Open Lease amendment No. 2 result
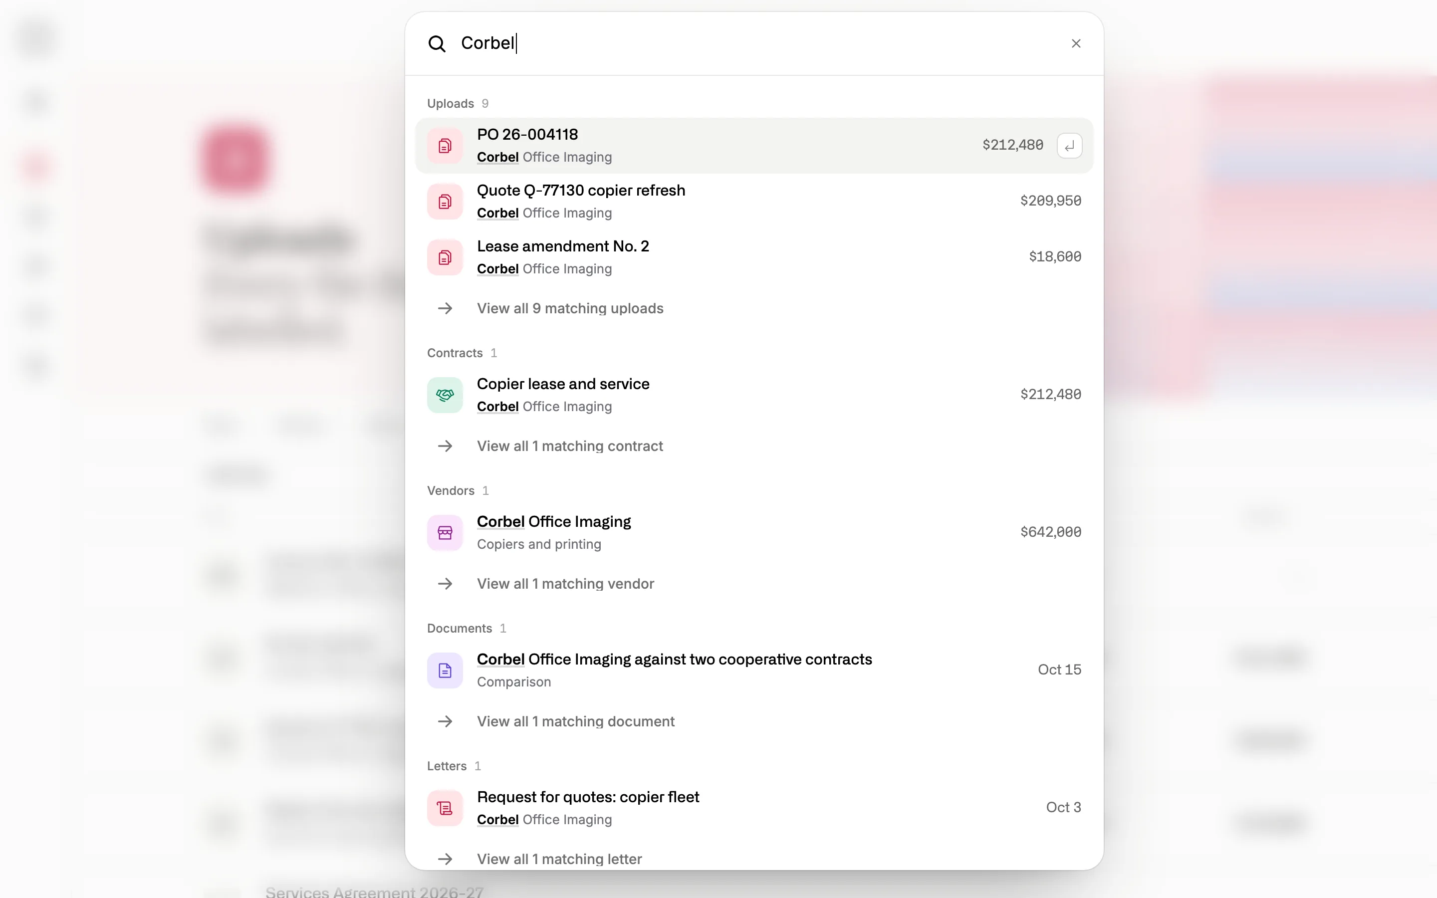Image resolution: width=1437 pixels, height=898 pixels. pos(753,257)
